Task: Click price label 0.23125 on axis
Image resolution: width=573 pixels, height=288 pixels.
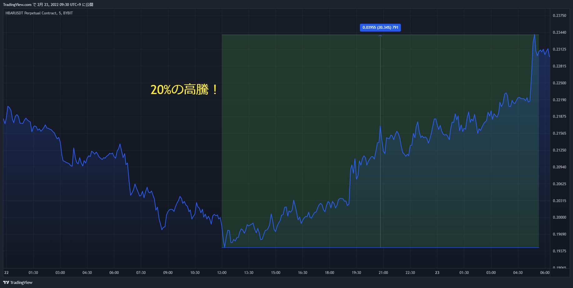Action: [559, 49]
